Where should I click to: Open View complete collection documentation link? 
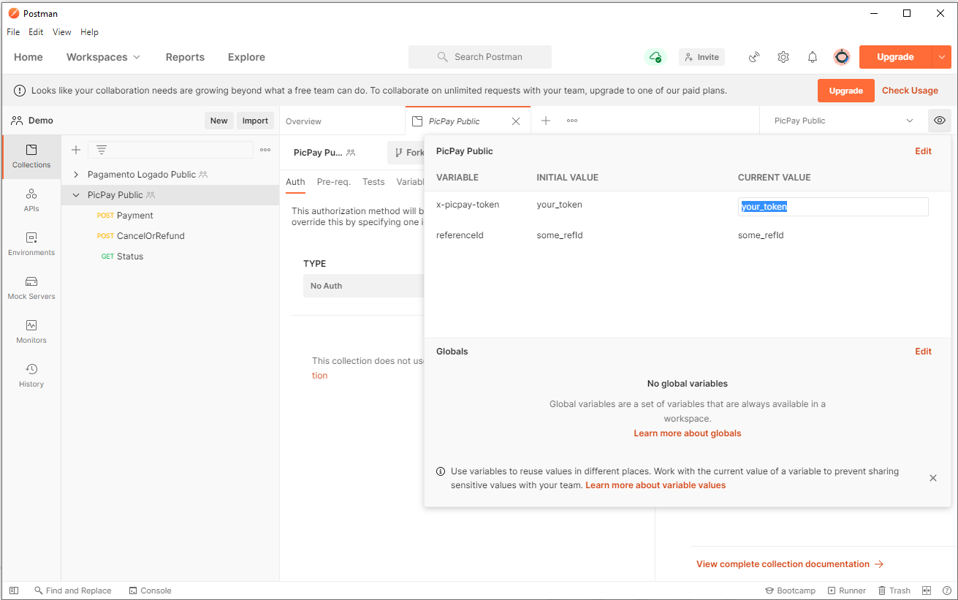tap(790, 564)
